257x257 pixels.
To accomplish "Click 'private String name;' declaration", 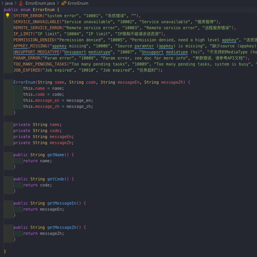I will pyautogui.click(x=38, y=125).
